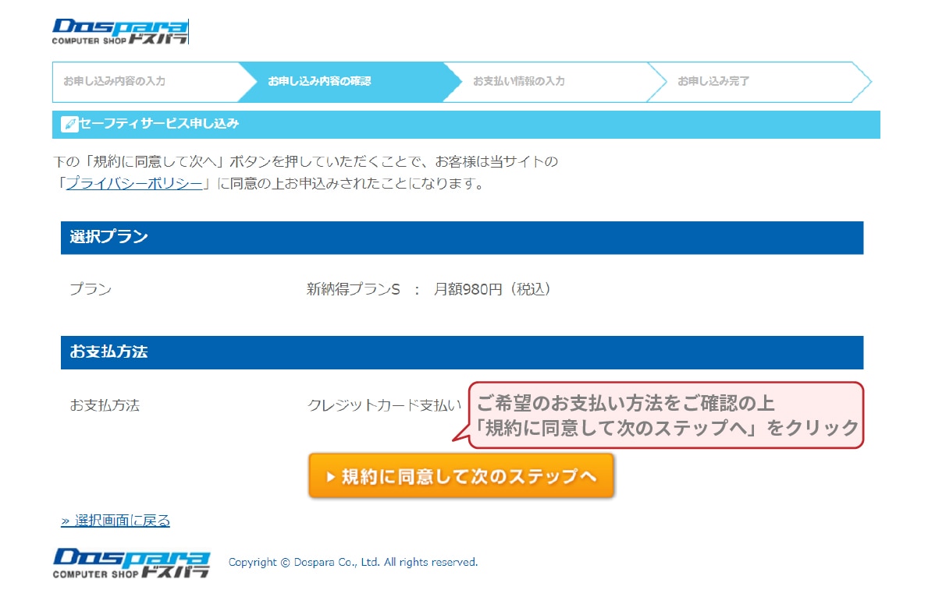
Task: Click the copyright notice in the footer
Action: tap(352, 562)
